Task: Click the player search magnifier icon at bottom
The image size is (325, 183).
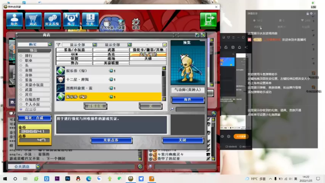Action: (150, 166)
